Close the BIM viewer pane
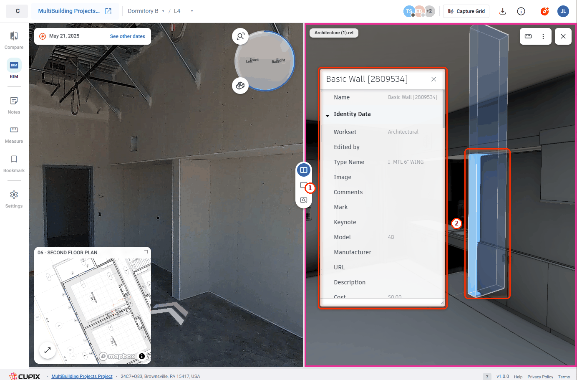Image resolution: width=577 pixels, height=380 pixels. pos(563,36)
